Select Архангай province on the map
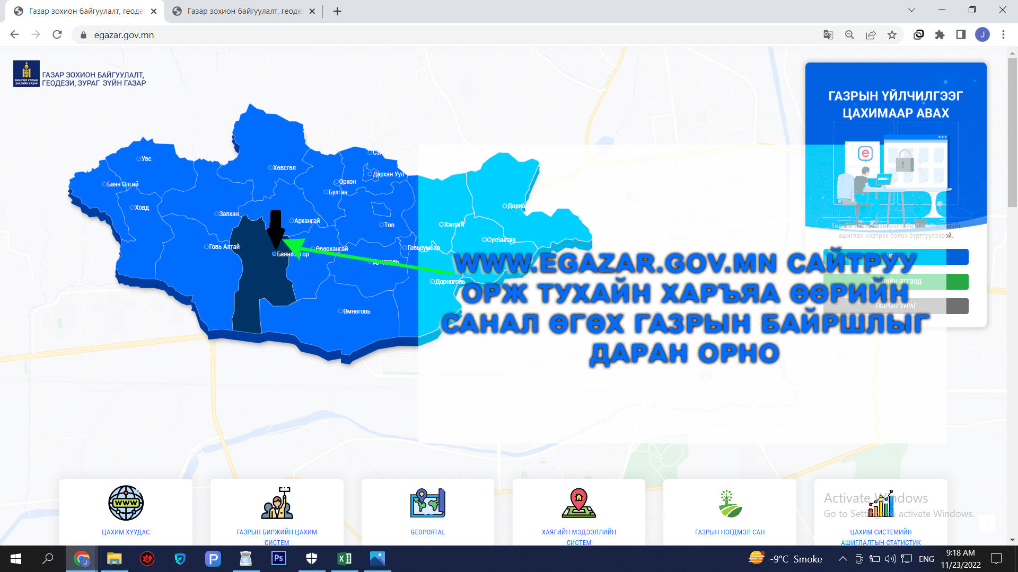1018x572 pixels. point(305,221)
